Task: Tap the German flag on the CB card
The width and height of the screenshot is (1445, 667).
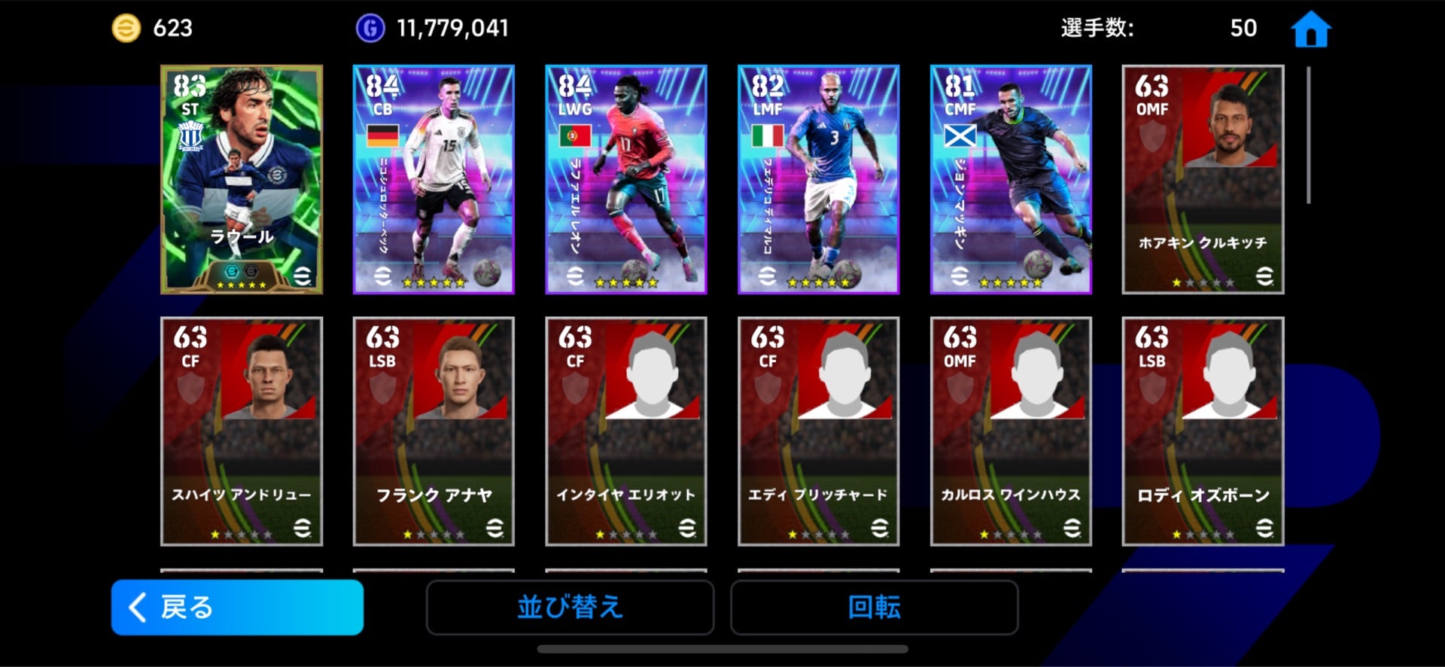Action: pyautogui.click(x=382, y=136)
